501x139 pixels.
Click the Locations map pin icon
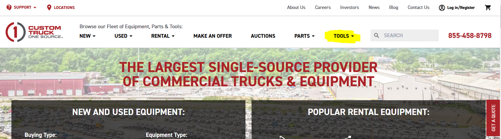tap(49, 7)
